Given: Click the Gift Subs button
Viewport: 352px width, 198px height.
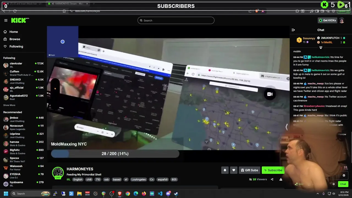Looking at the screenshot, I should tap(249, 170).
